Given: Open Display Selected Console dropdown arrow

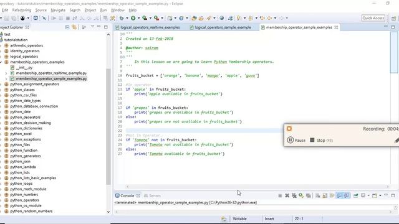Looking at the screenshot, I should click(368, 195).
